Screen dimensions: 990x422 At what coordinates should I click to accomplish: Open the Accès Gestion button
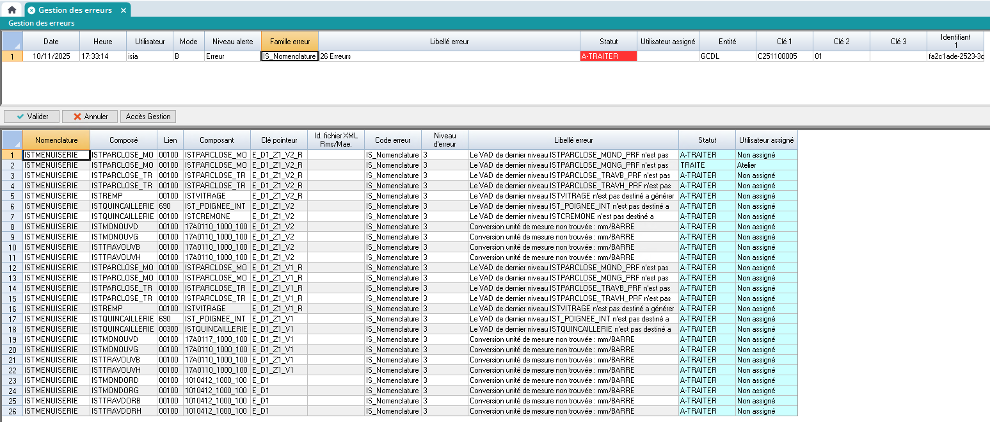[x=148, y=117]
